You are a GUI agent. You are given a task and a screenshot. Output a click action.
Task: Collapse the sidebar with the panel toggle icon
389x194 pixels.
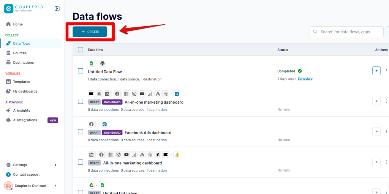(x=57, y=9)
